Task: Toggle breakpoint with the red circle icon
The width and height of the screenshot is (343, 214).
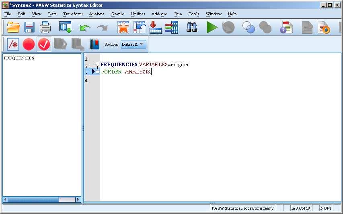Action: (x=29, y=44)
